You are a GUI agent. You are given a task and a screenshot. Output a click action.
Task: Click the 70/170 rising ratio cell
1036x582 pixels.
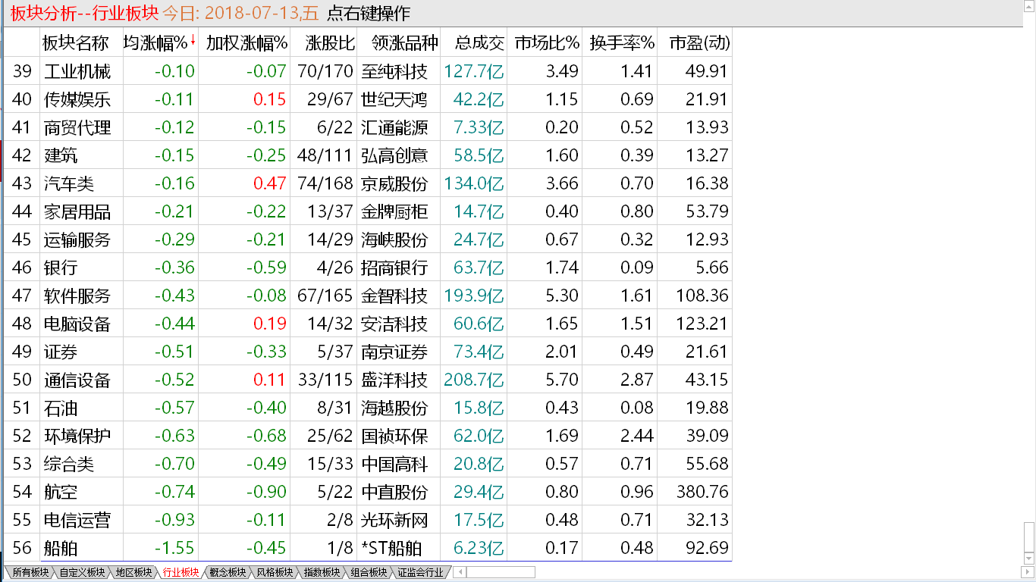click(326, 71)
